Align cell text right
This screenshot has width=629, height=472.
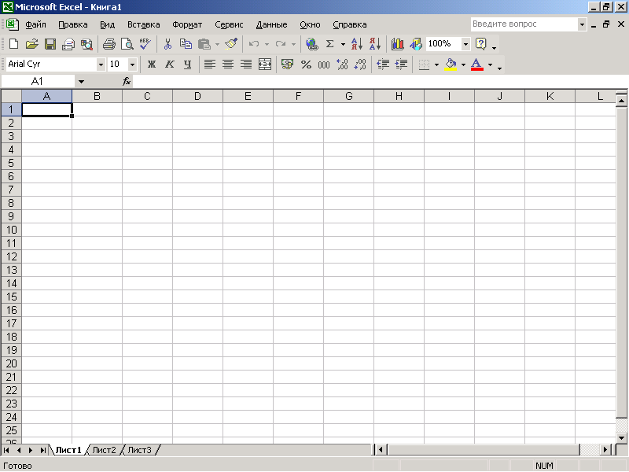[x=246, y=65]
